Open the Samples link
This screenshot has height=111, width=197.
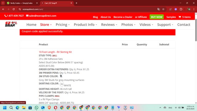[x=171, y=17]
